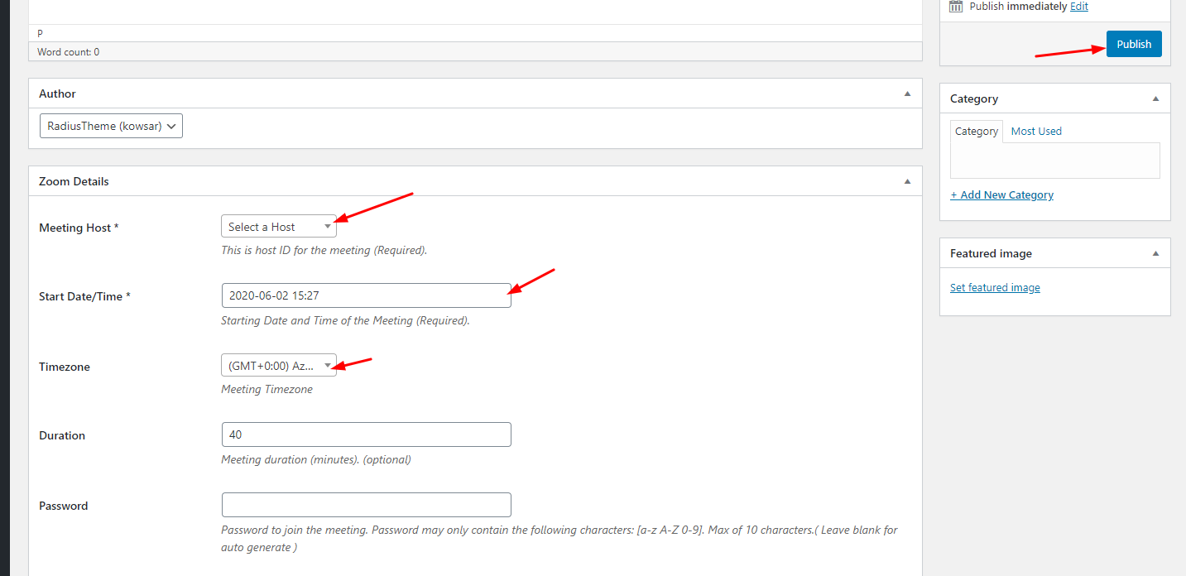
Task: Click the Zoom Details panel heading
Action: 74,181
